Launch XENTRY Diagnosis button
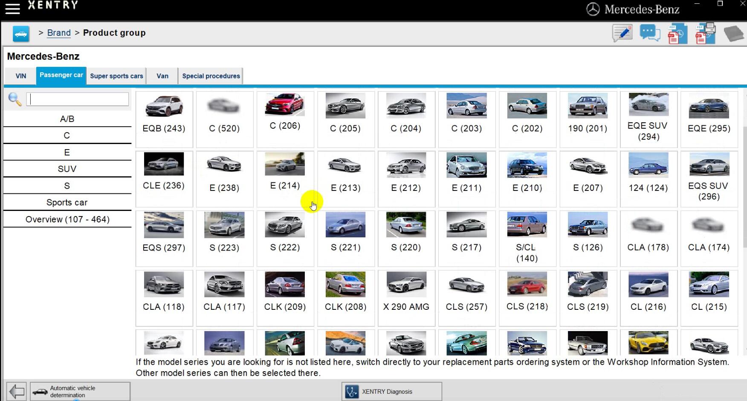This screenshot has height=401, width=747. pyautogui.click(x=391, y=391)
